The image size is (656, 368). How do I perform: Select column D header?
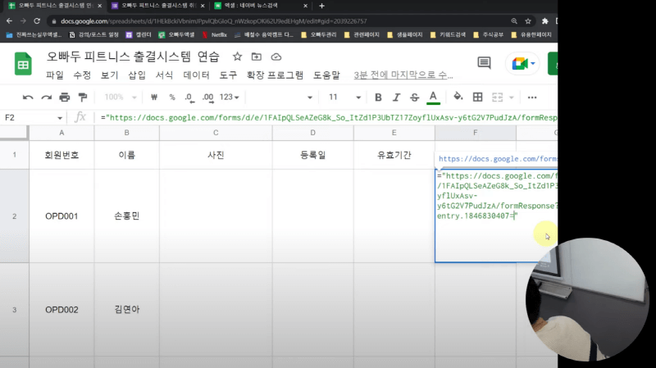pyautogui.click(x=312, y=133)
